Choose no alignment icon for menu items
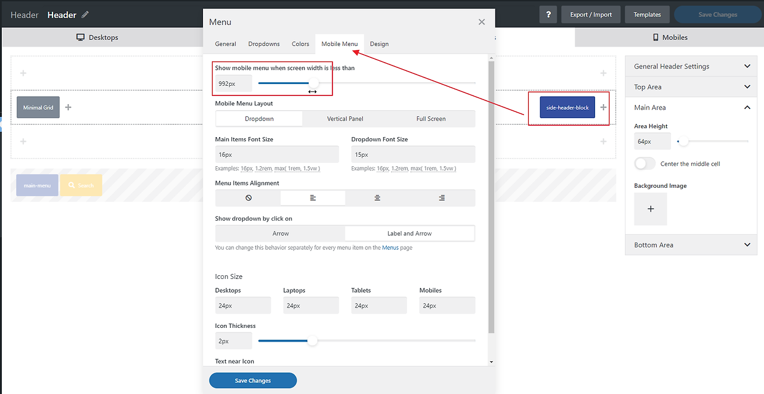The width and height of the screenshot is (764, 394). (248, 198)
